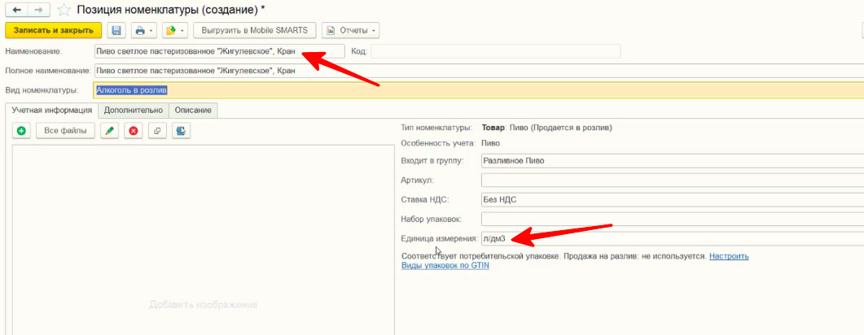Switch to the Описание tab

[194, 110]
